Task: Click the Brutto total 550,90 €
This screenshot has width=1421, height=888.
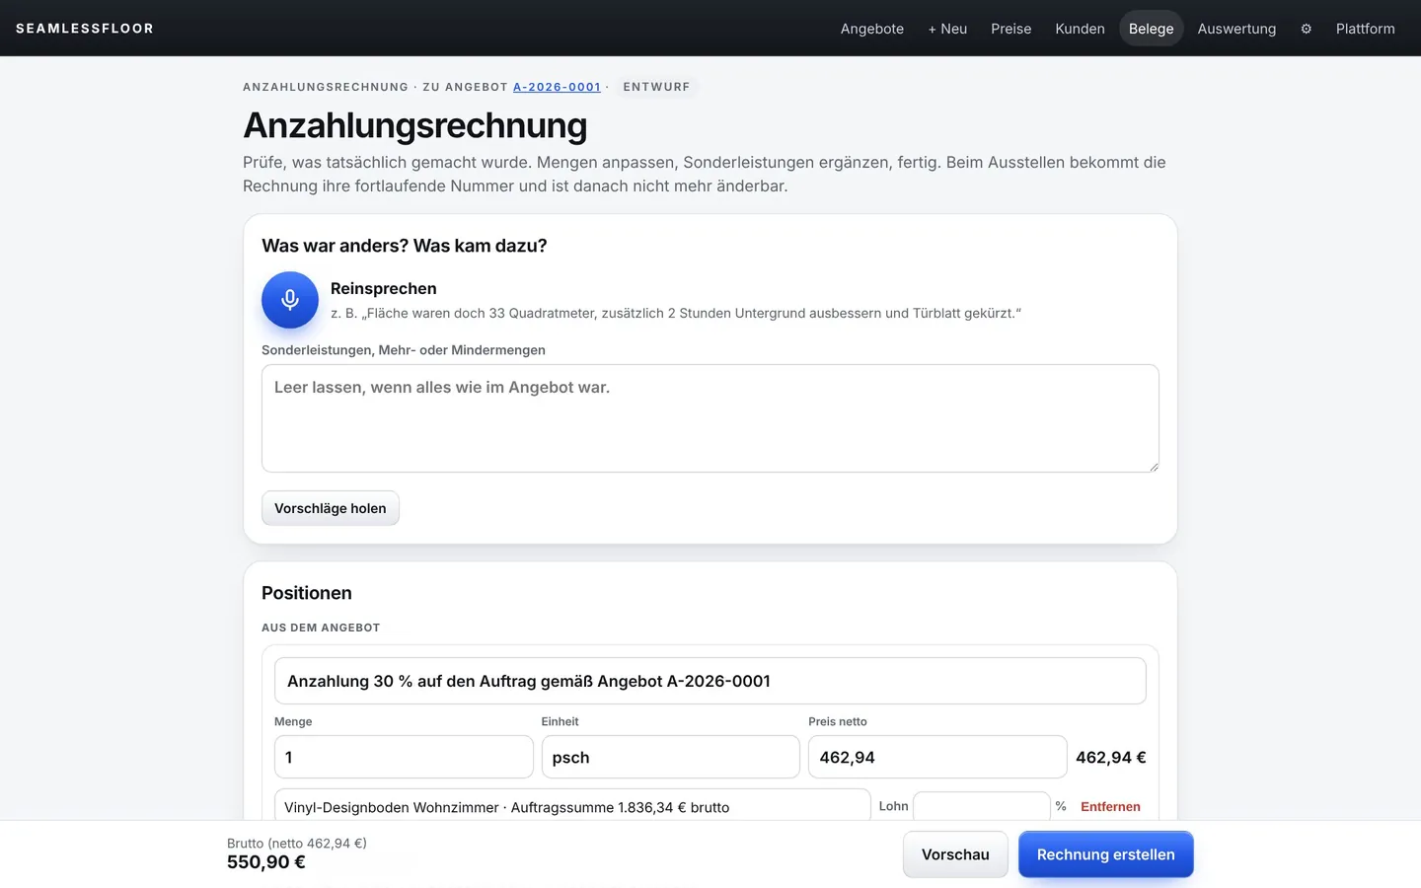Action: coord(266,862)
